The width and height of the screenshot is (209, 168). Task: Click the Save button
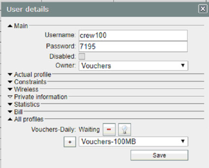[159, 155]
